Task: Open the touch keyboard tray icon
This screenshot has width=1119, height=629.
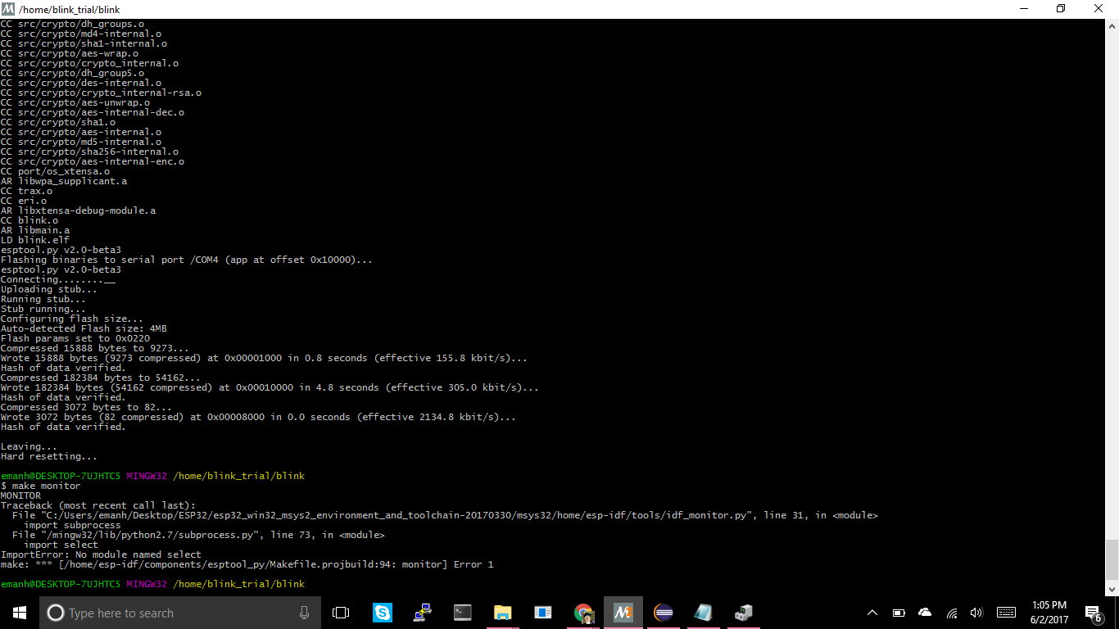Action: (x=1007, y=613)
